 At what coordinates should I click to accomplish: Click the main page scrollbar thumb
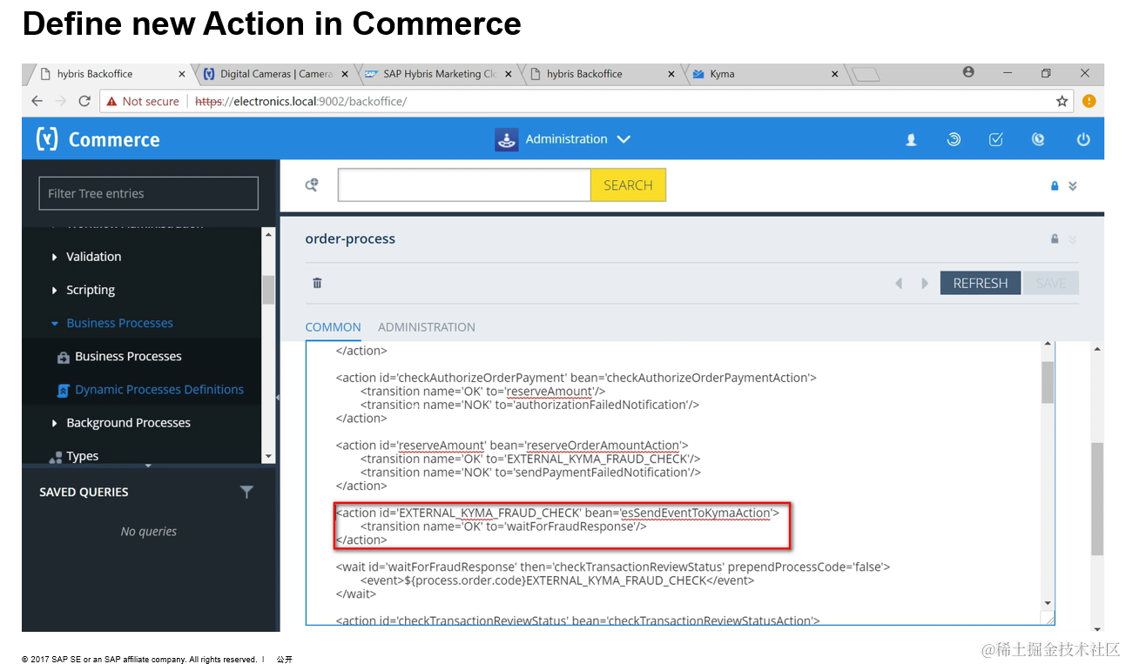(1097, 499)
